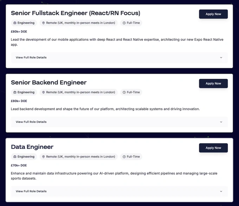Open View Full Role Details text for Data Engineer
This screenshot has height=206, width=239.
tap(31, 191)
